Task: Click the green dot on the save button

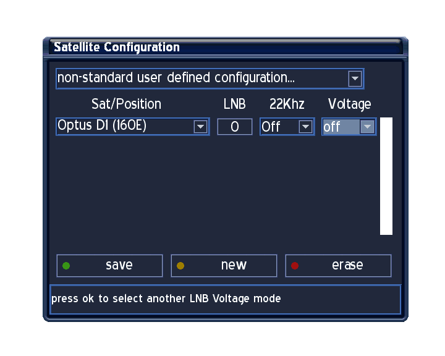Action: [x=66, y=266]
